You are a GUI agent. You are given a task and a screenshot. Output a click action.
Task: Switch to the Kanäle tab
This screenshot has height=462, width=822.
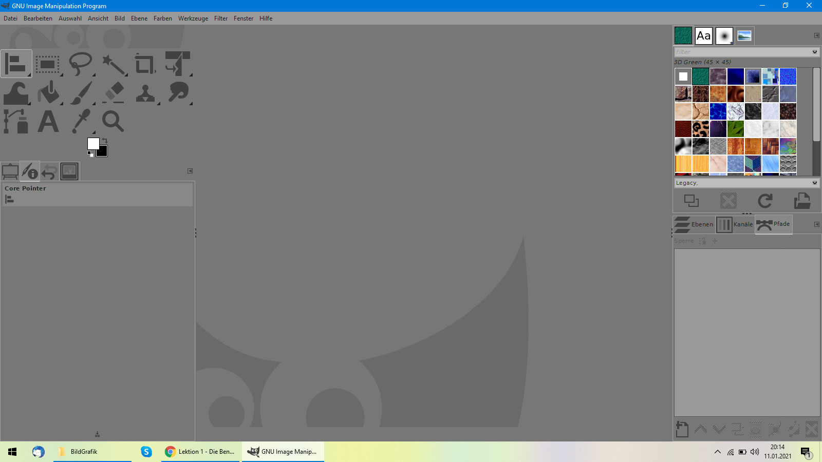pyautogui.click(x=735, y=224)
